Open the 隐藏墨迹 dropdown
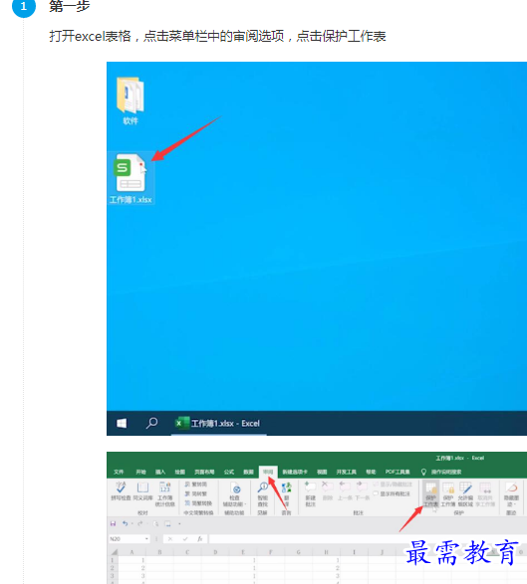Screen dimensions: 527x584 coord(511,493)
